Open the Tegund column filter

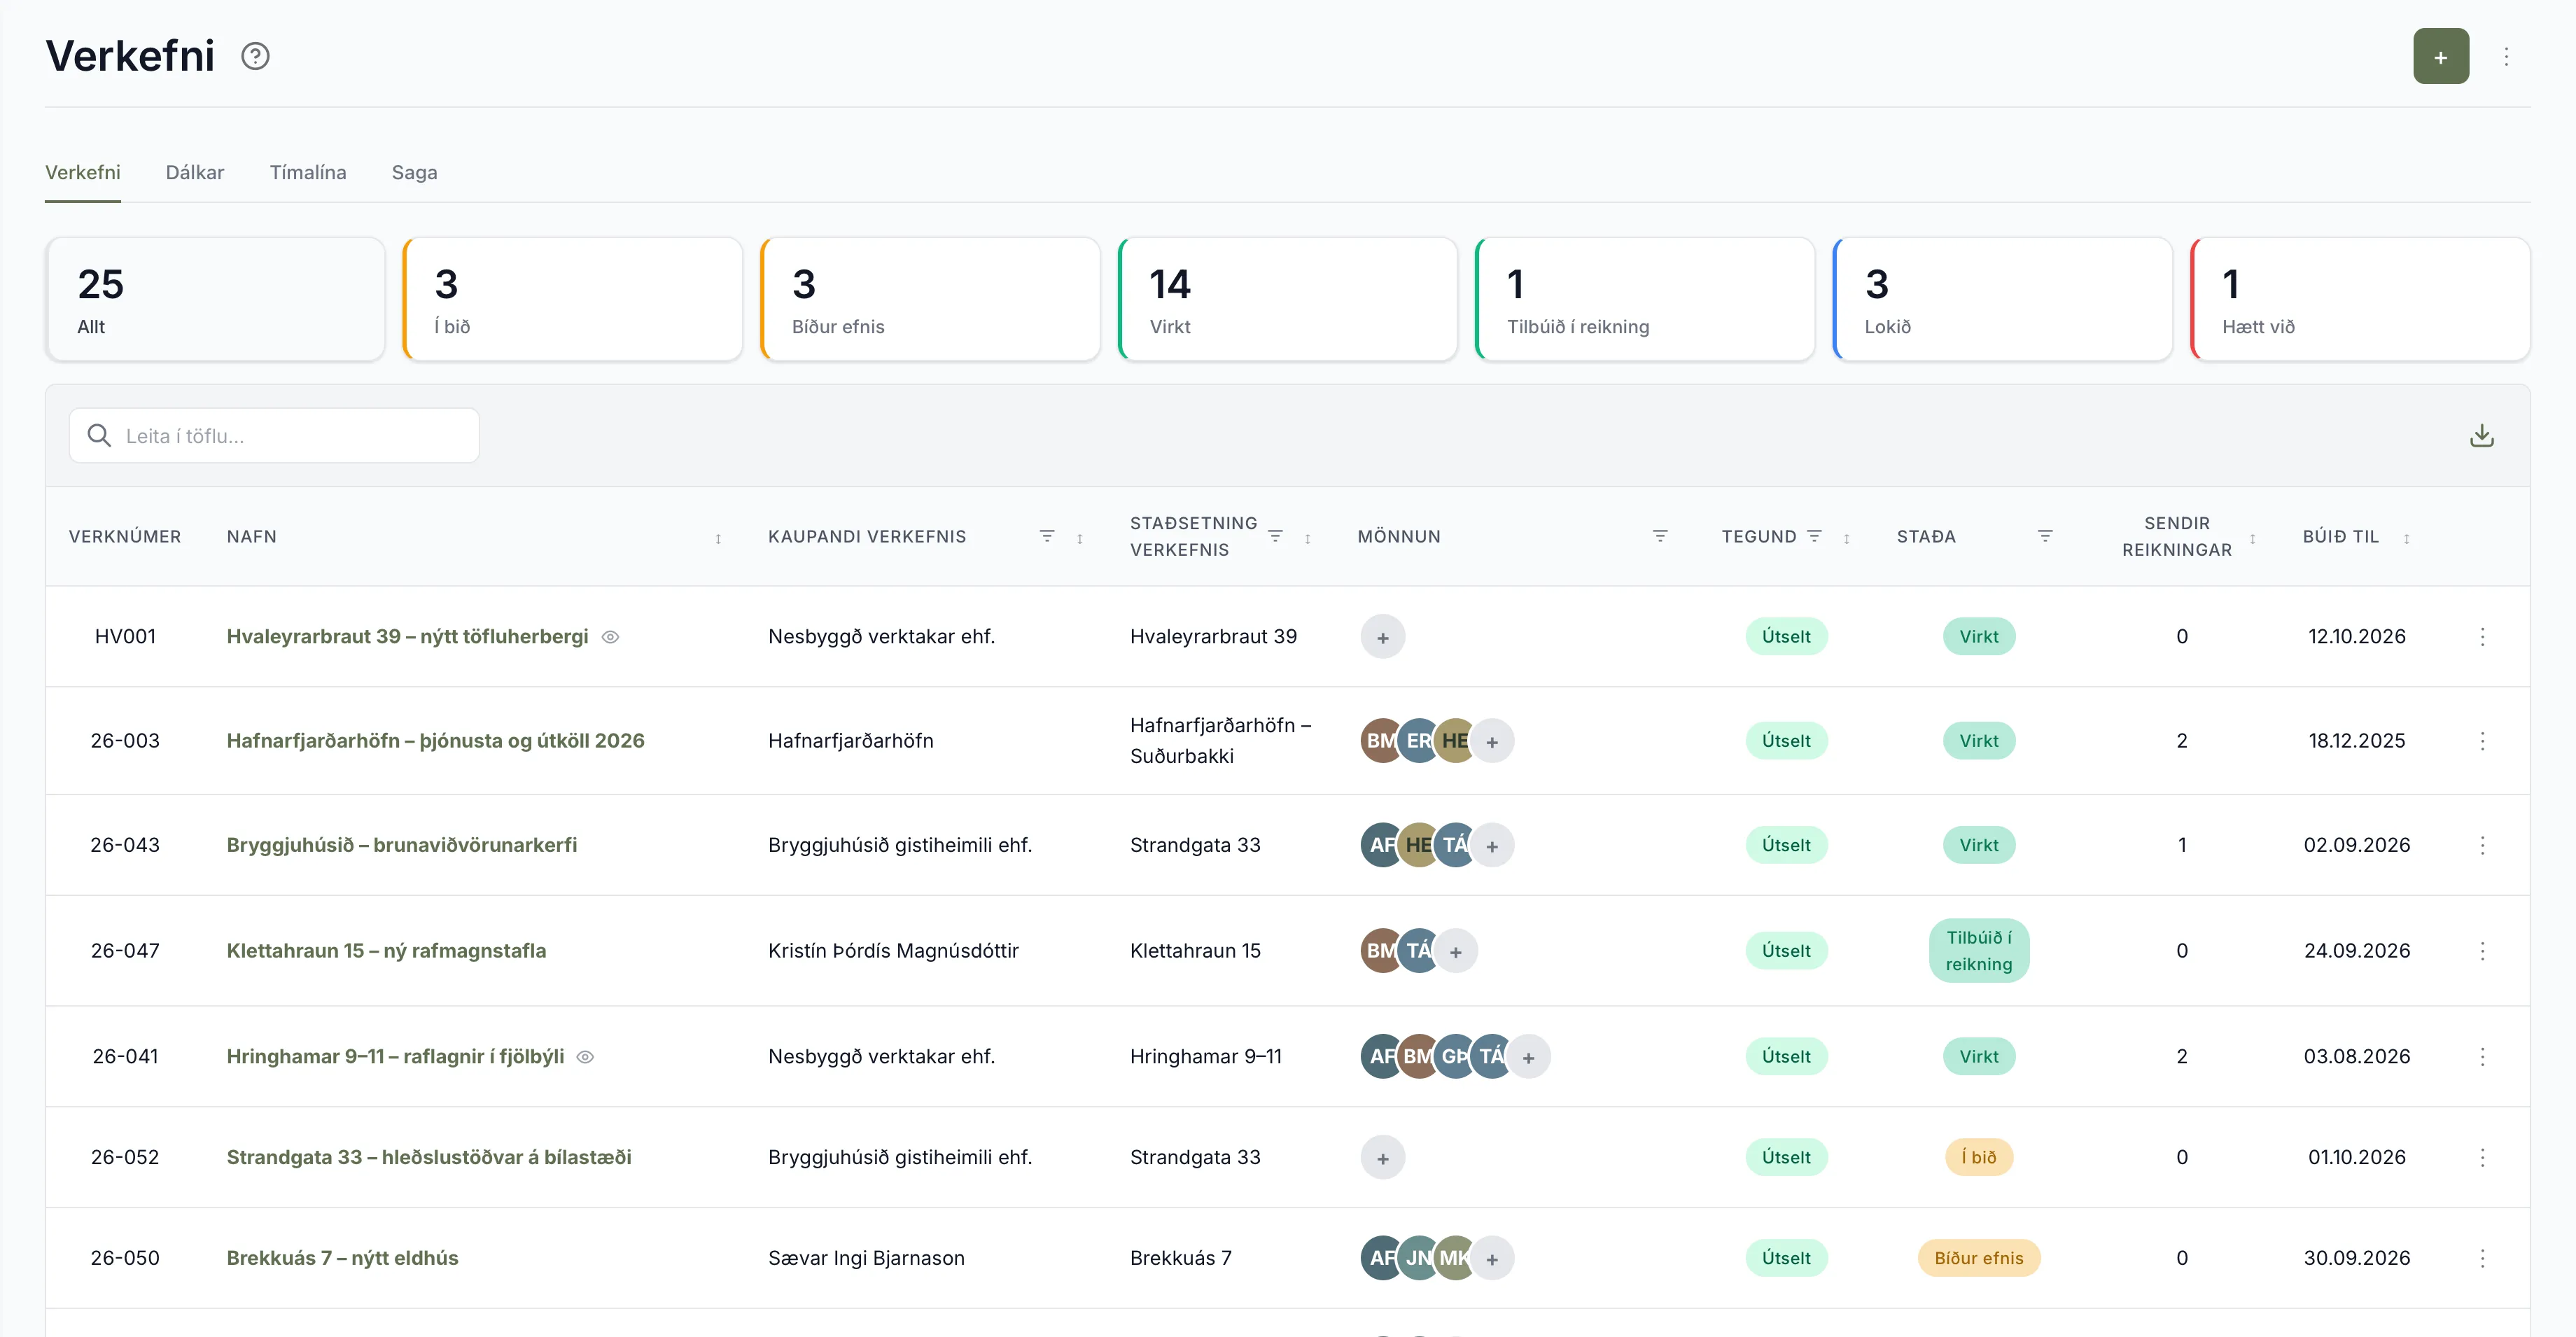(x=1814, y=536)
